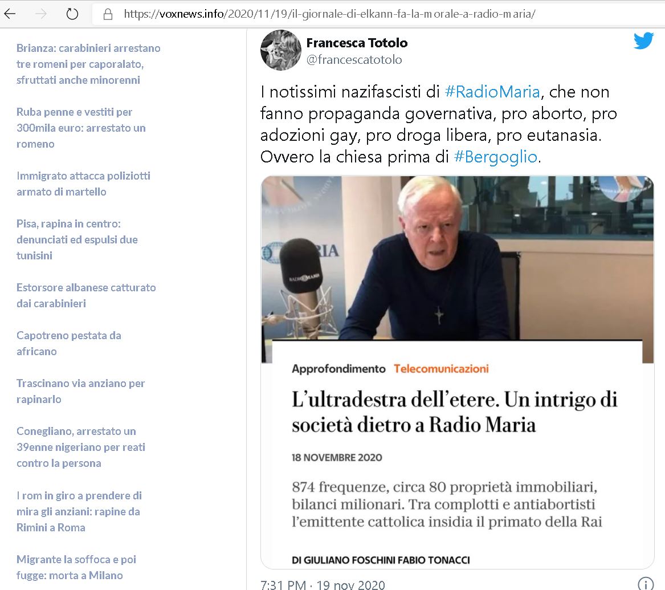
Task: Open the Francesca Totolo name link
Action: pos(357,43)
